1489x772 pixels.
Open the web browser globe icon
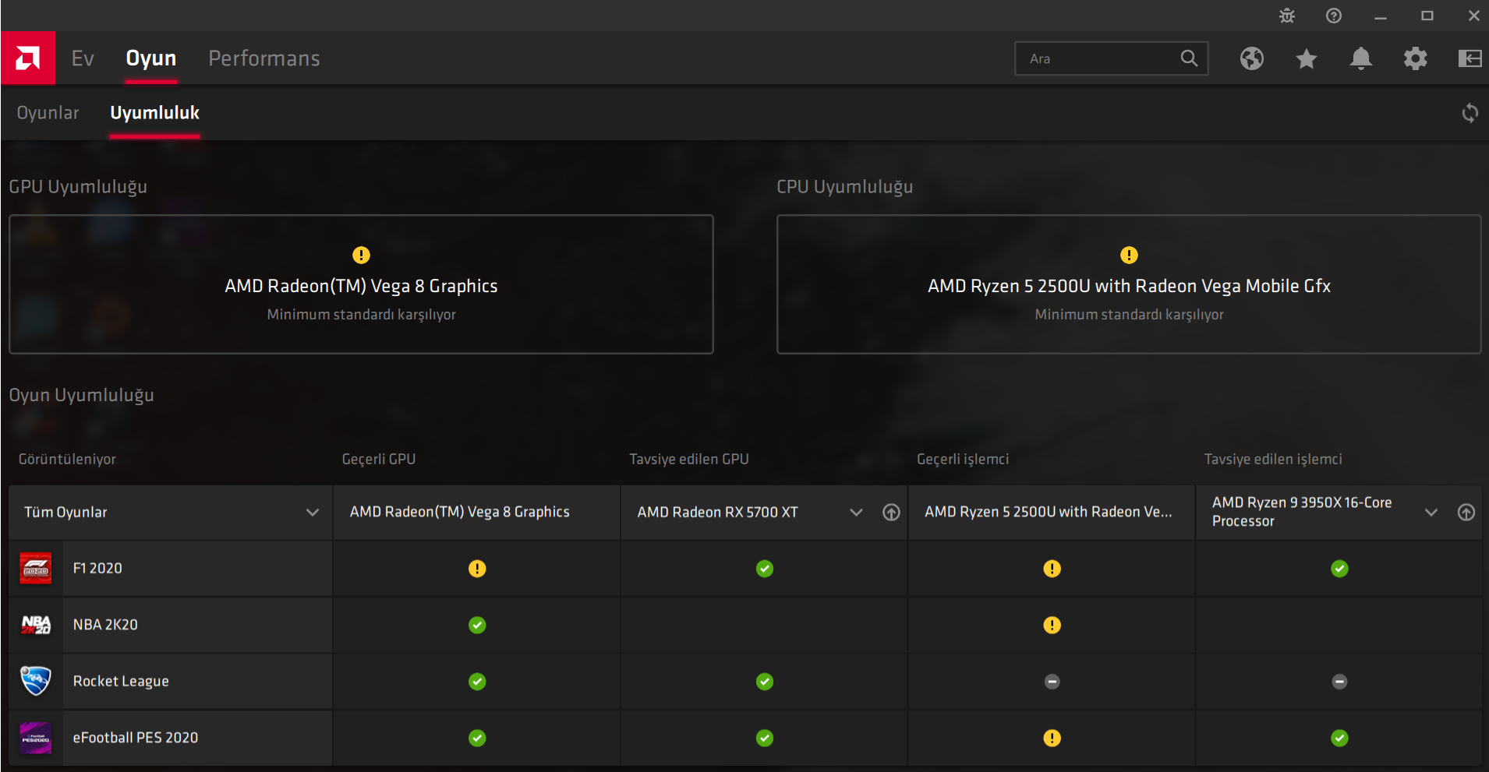1252,58
